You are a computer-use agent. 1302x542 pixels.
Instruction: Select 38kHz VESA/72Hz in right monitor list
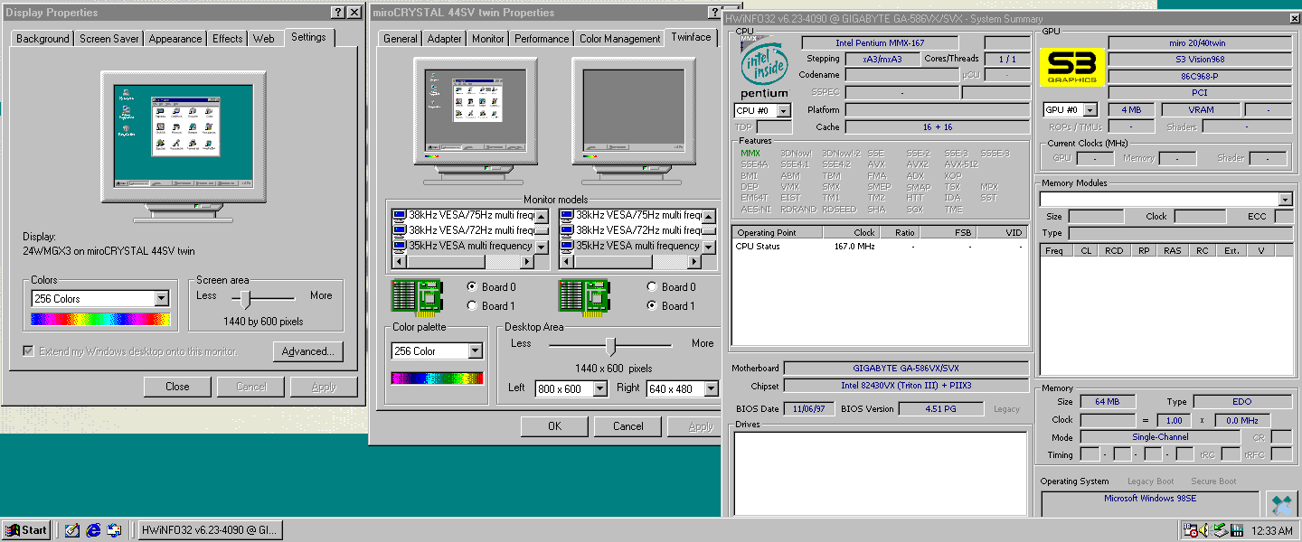pos(630,230)
